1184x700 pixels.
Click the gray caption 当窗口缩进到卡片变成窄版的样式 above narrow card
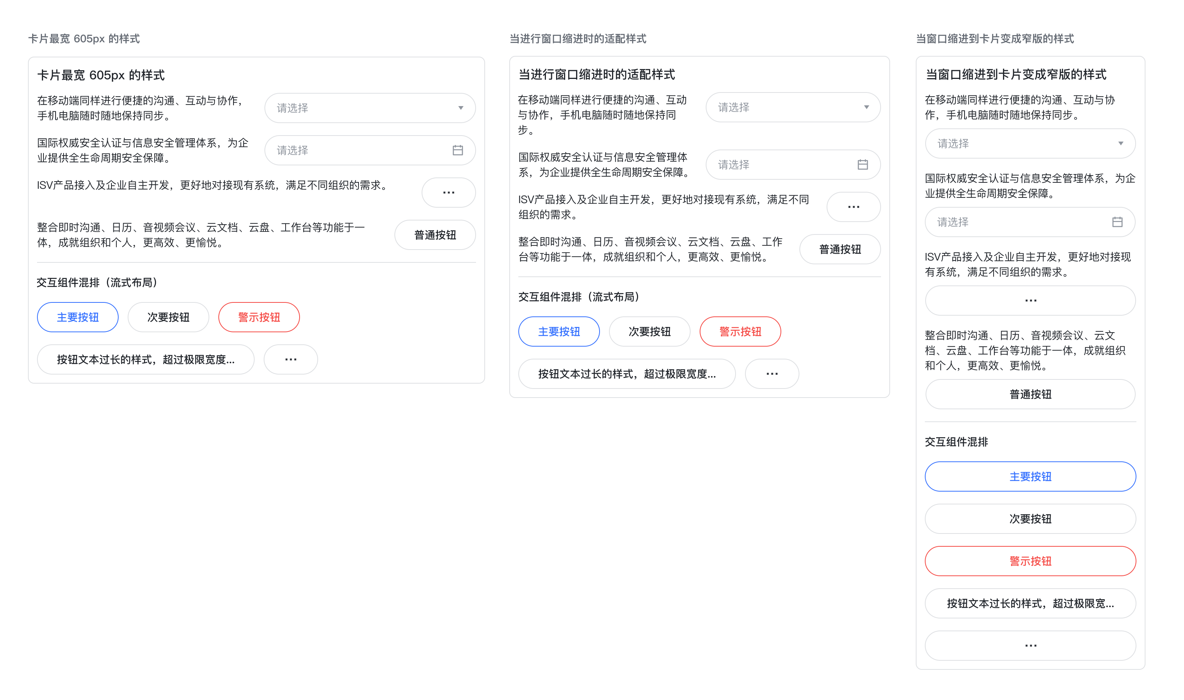click(x=995, y=39)
